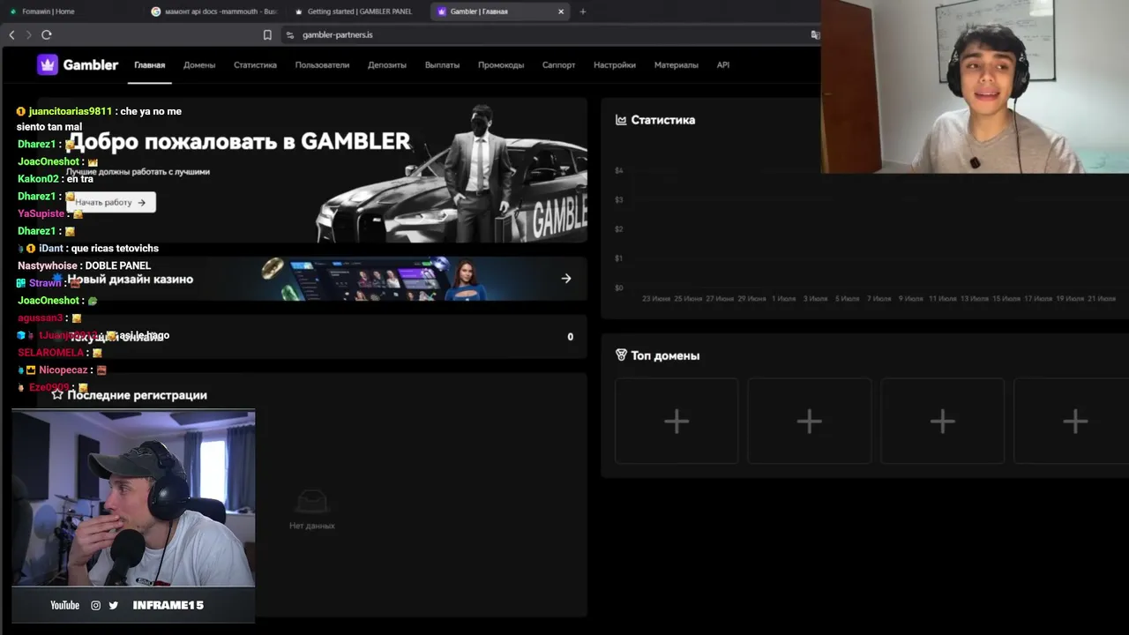Click the 21 Июля date on the chart
The image size is (1129, 635).
click(1102, 299)
